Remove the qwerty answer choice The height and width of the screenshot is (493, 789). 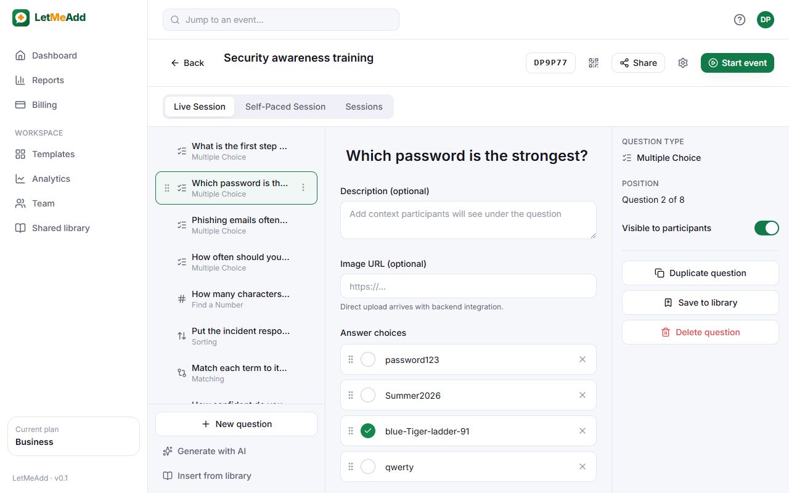click(x=583, y=467)
